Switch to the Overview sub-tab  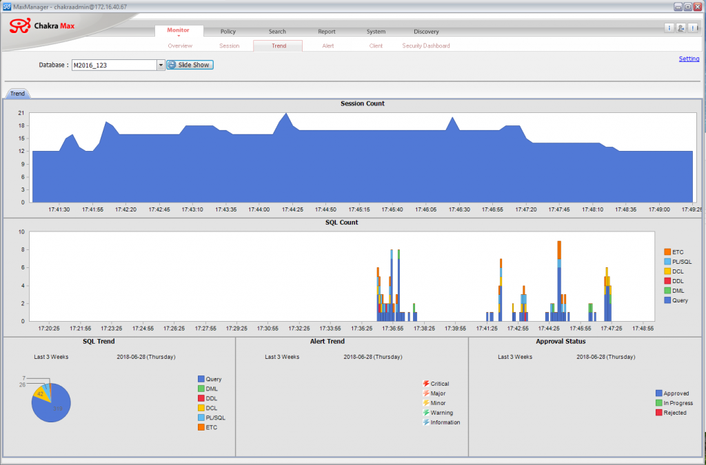[x=180, y=45]
